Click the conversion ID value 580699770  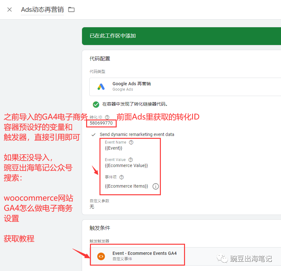click(x=101, y=123)
